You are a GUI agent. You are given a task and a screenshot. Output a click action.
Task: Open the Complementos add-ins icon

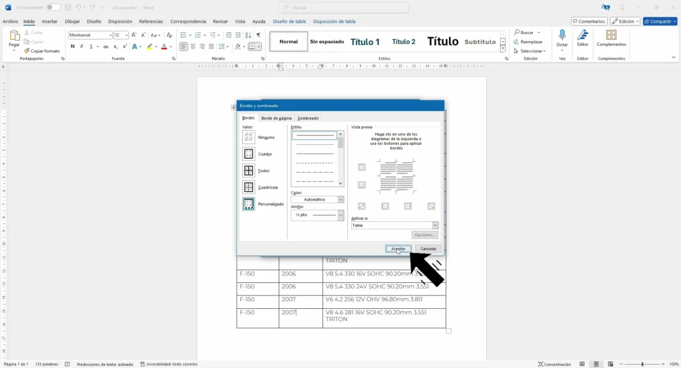point(611,35)
